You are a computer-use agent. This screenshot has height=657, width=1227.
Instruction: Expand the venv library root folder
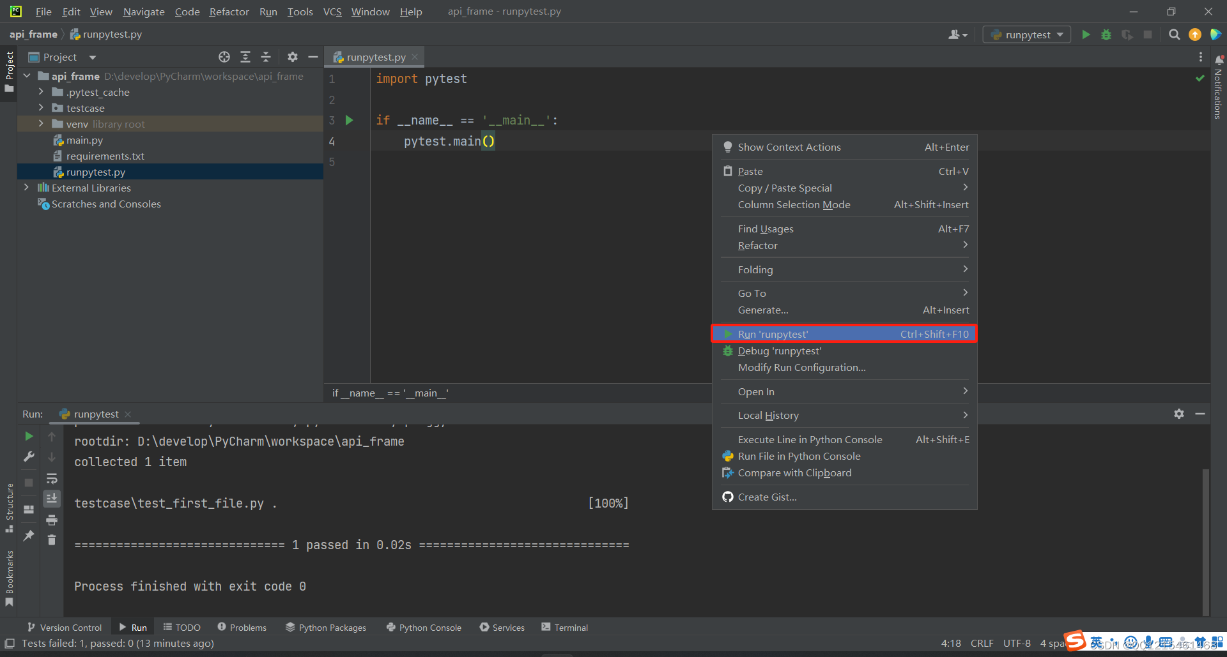pos(42,124)
